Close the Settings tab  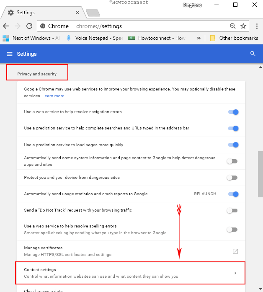pyautogui.click(x=77, y=13)
